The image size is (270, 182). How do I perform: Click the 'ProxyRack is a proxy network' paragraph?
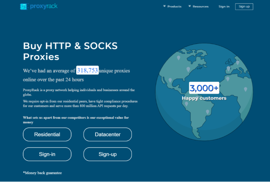coord(79,92)
